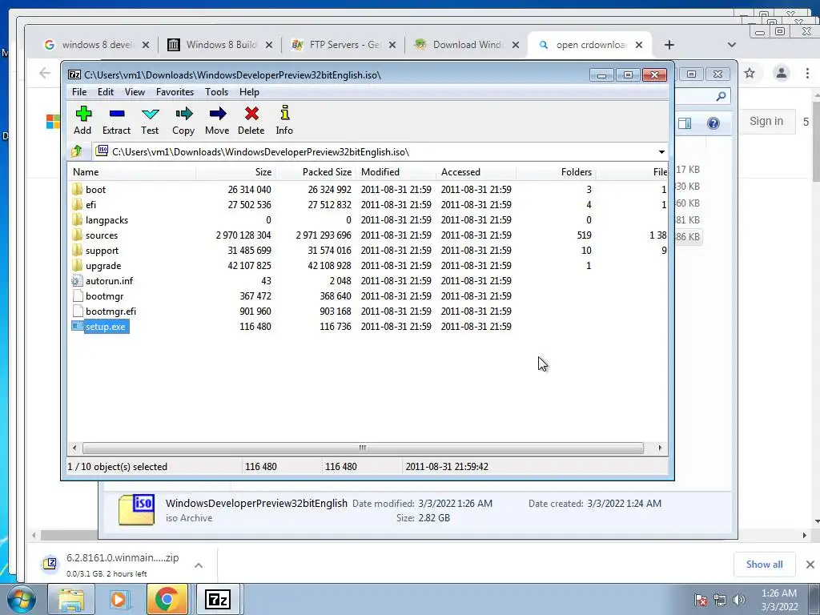This screenshot has width=820, height=615.
Task: Open Chrome's three-dot menu
Action: click(x=807, y=73)
